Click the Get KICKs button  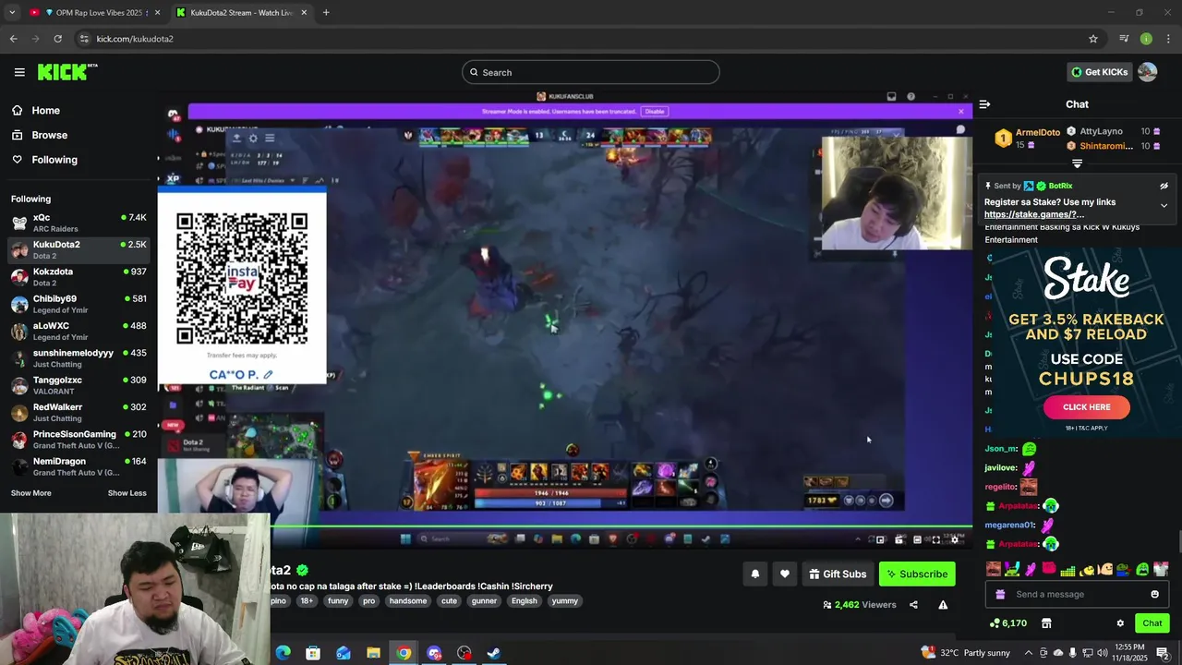point(1099,72)
